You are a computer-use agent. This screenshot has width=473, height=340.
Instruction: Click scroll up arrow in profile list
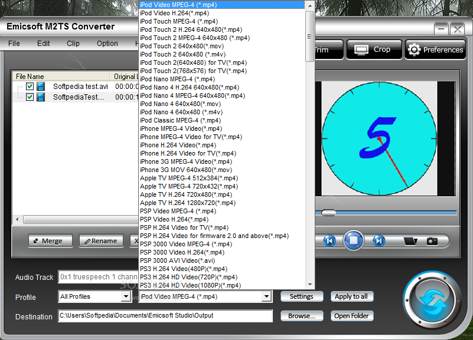(310, 6)
